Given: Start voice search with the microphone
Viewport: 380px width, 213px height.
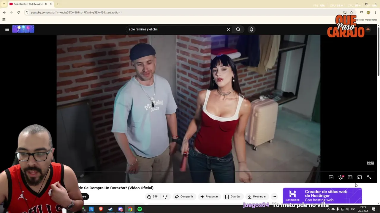Looking at the screenshot, I should 251,29.
